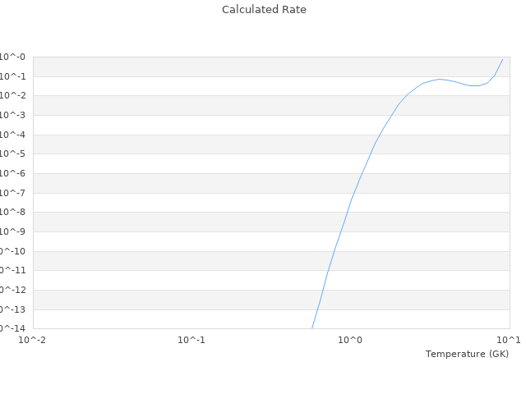The width and height of the screenshot is (526, 394).
Task: Click the 10^-3 y-axis tick label
Action: (x=13, y=116)
